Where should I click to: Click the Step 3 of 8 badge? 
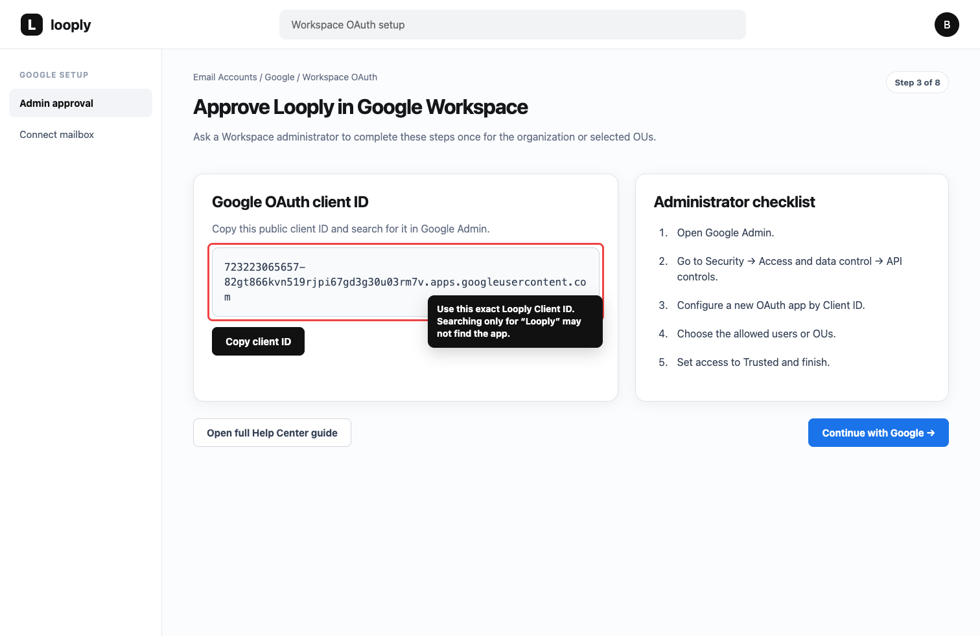917,82
